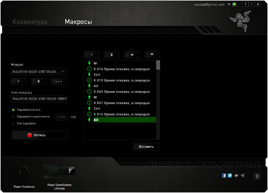Click the vaiosey@gmail.com account label
The image size is (268, 193).
tap(209, 4)
